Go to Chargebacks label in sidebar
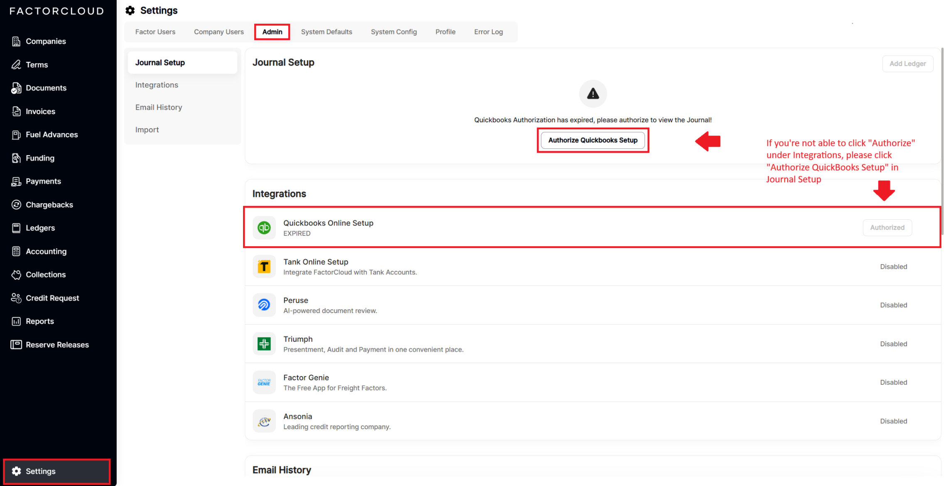Screen dimensions: 946x486 [x=49, y=205]
